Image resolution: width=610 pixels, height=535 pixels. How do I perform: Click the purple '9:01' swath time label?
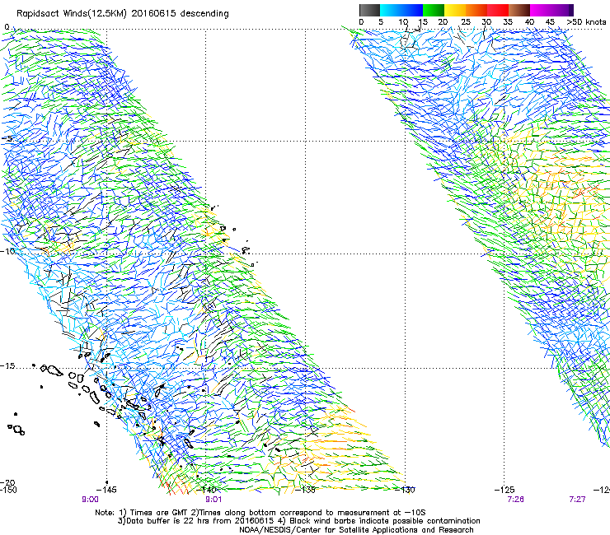[x=213, y=500]
